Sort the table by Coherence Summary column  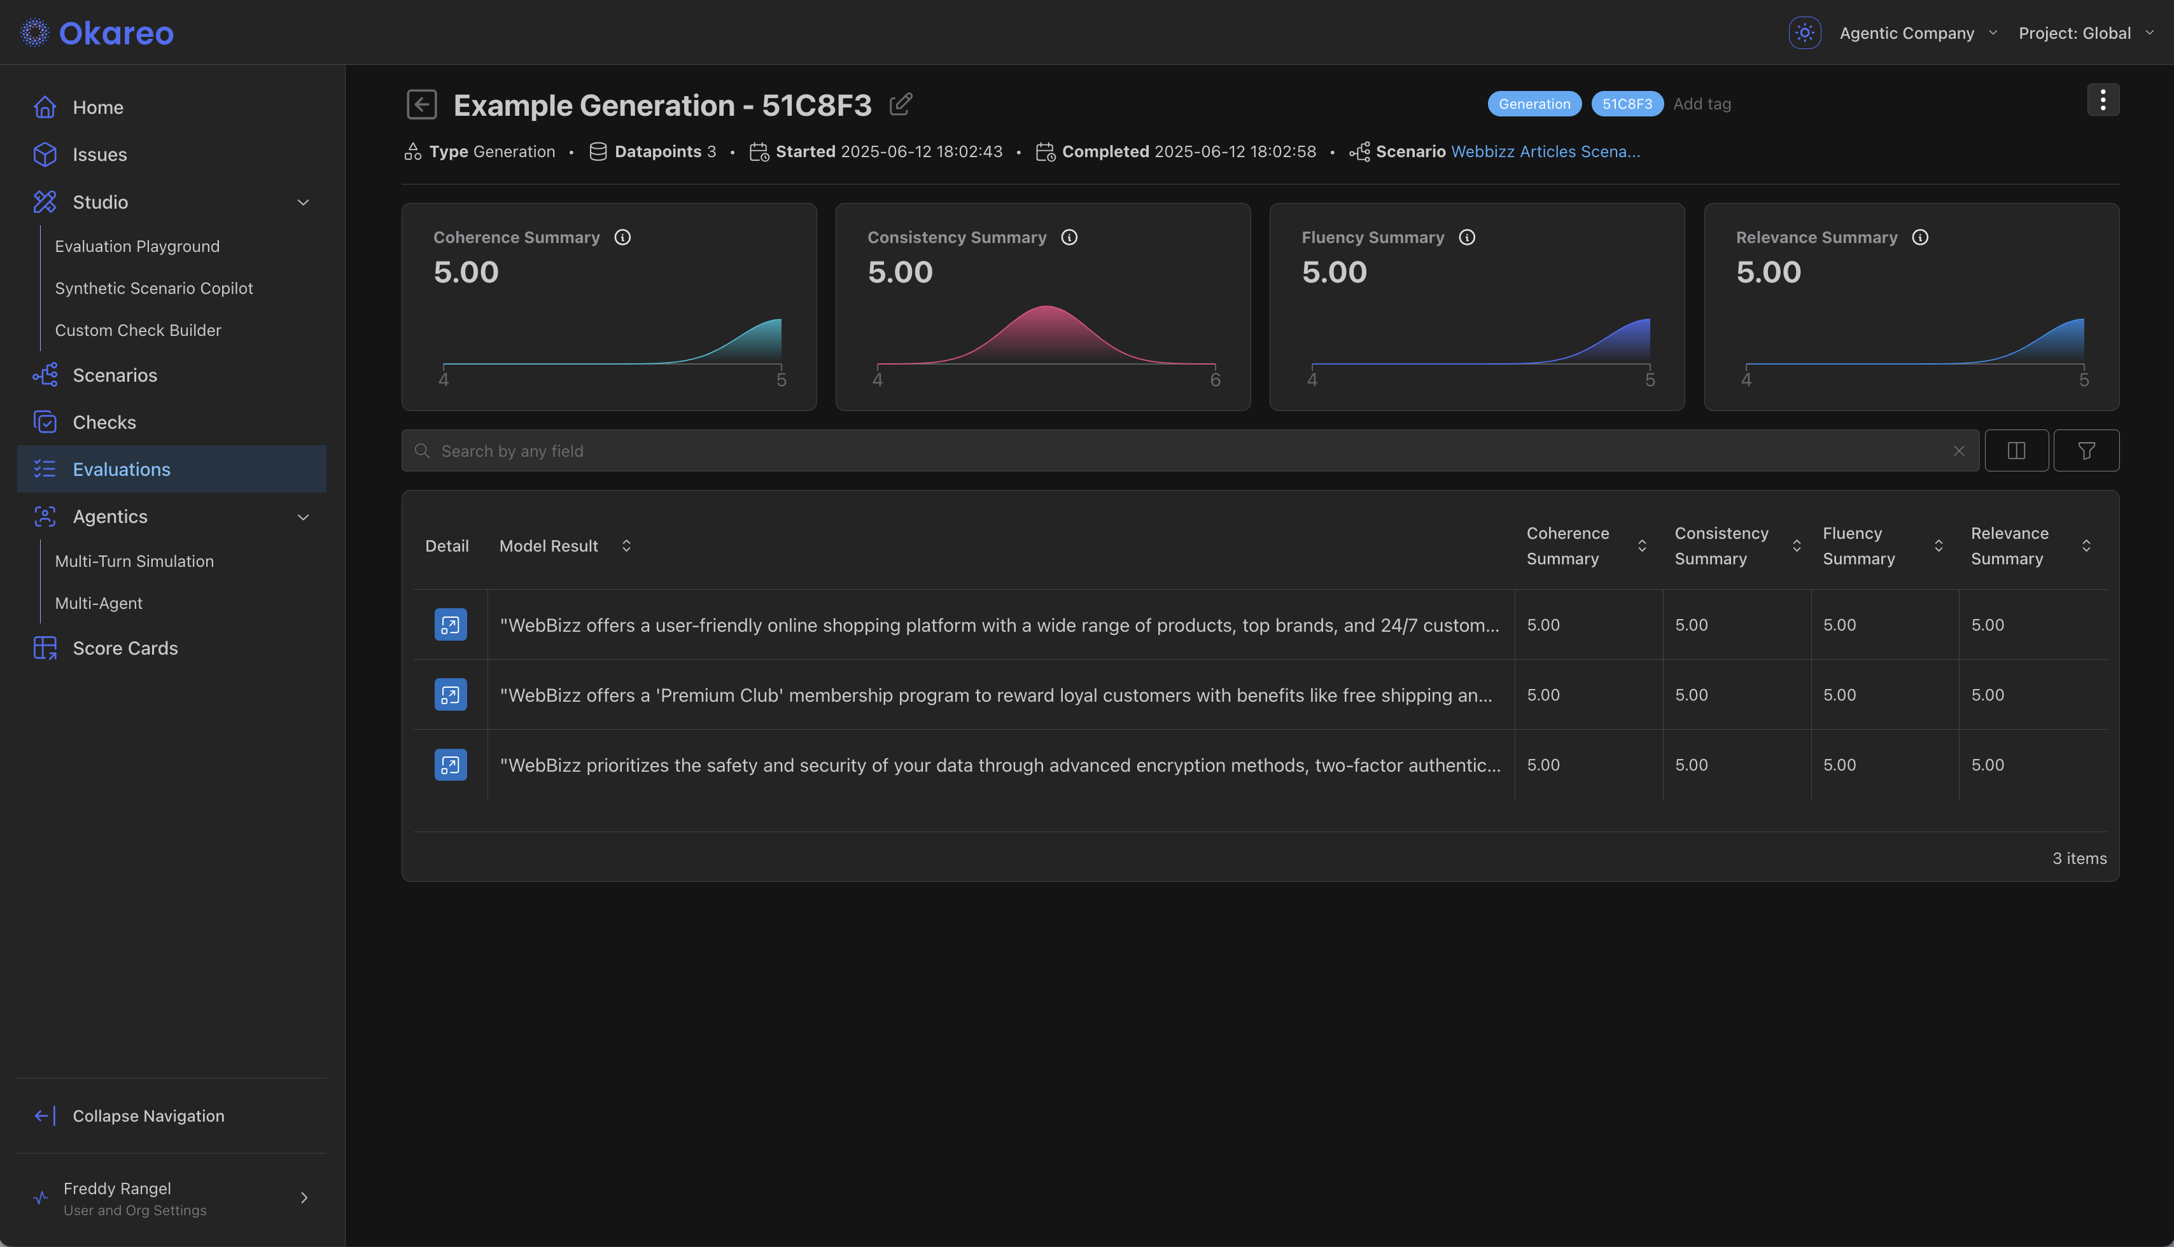coord(1642,546)
